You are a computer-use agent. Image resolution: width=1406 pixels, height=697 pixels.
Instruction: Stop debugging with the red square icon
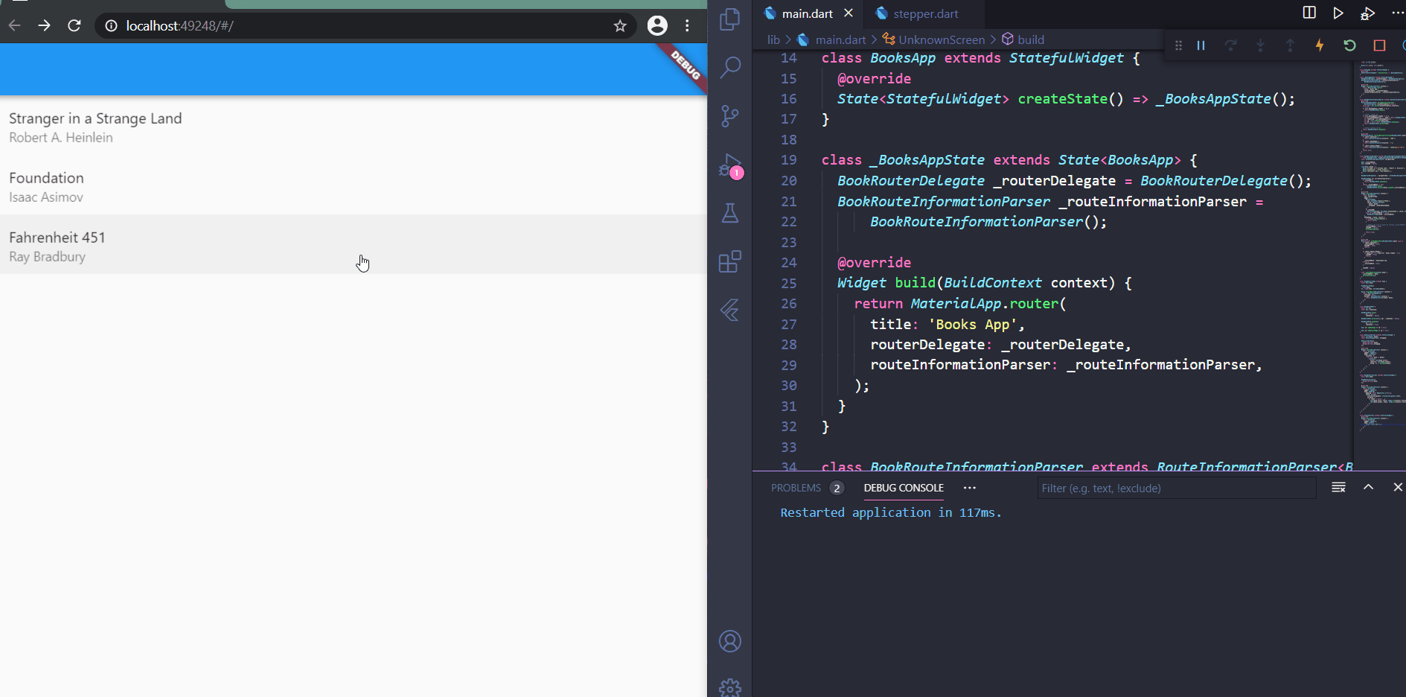pos(1380,45)
